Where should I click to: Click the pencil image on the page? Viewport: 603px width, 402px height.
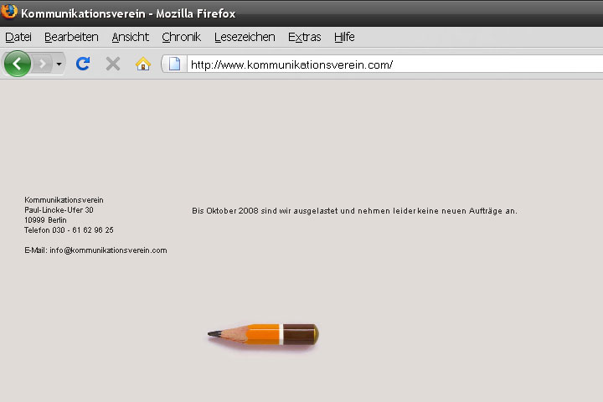(264, 335)
